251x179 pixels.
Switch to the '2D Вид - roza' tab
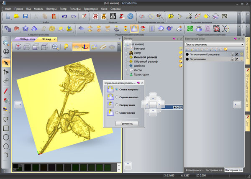(x=26, y=39)
